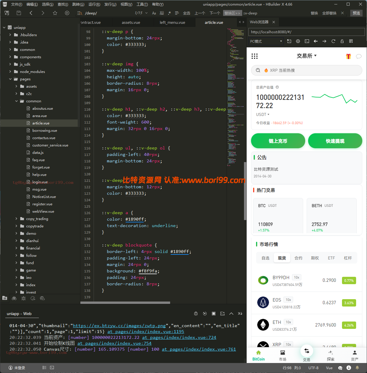Screen dimensions: 367x373
Task: Bookmark with the star toolbar icon
Action: pyautogui.click(x=55, y=13)
